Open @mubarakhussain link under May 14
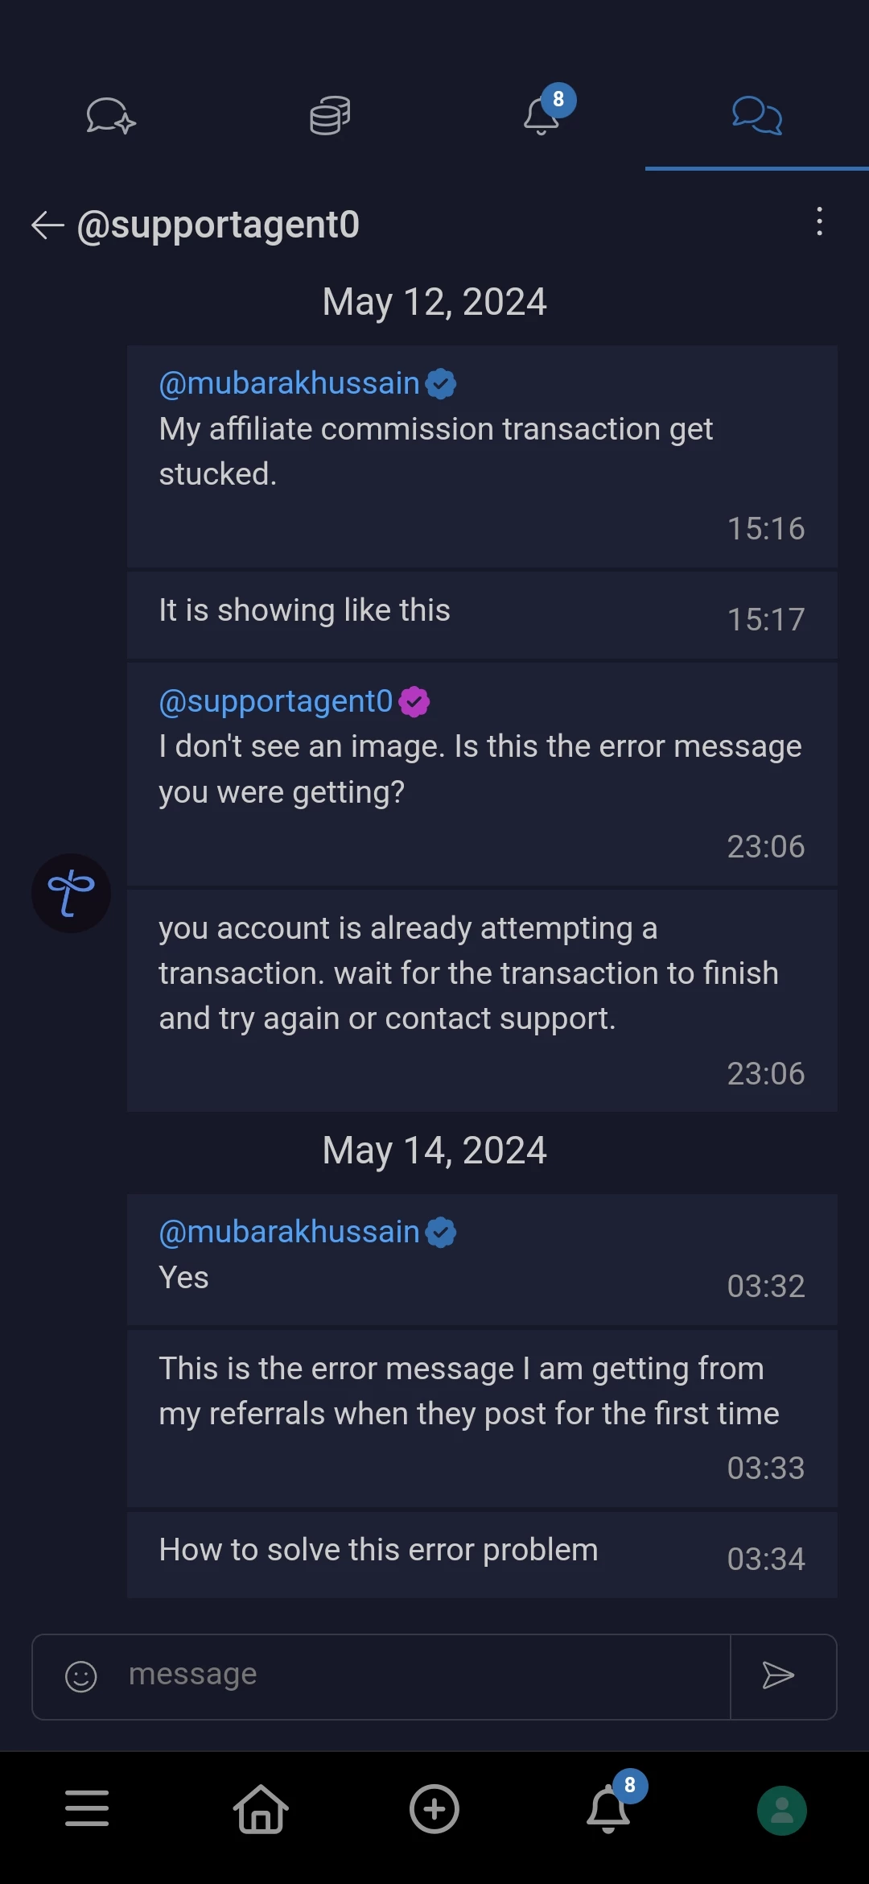The width and height of the screenshot is (869, 1884). [x=290, y=1232]
